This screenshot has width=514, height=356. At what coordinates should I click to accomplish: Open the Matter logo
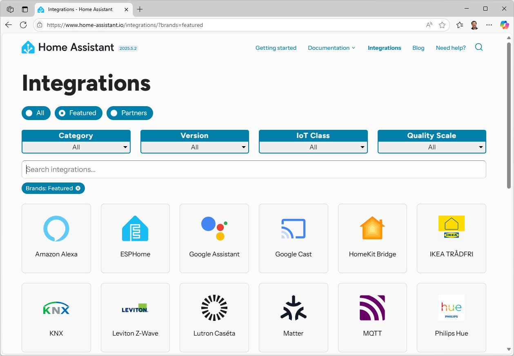294,308
